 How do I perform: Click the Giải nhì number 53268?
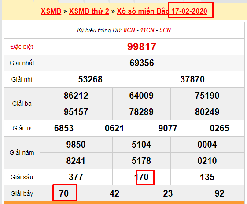tap(90, 79)
